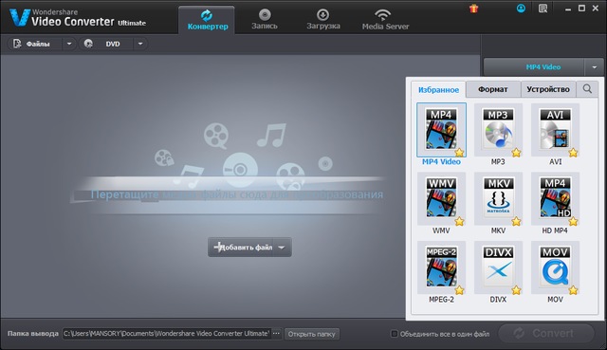Unfavorite MP4 Video via its star
The image size is (607, 350).
pos(459,153)
